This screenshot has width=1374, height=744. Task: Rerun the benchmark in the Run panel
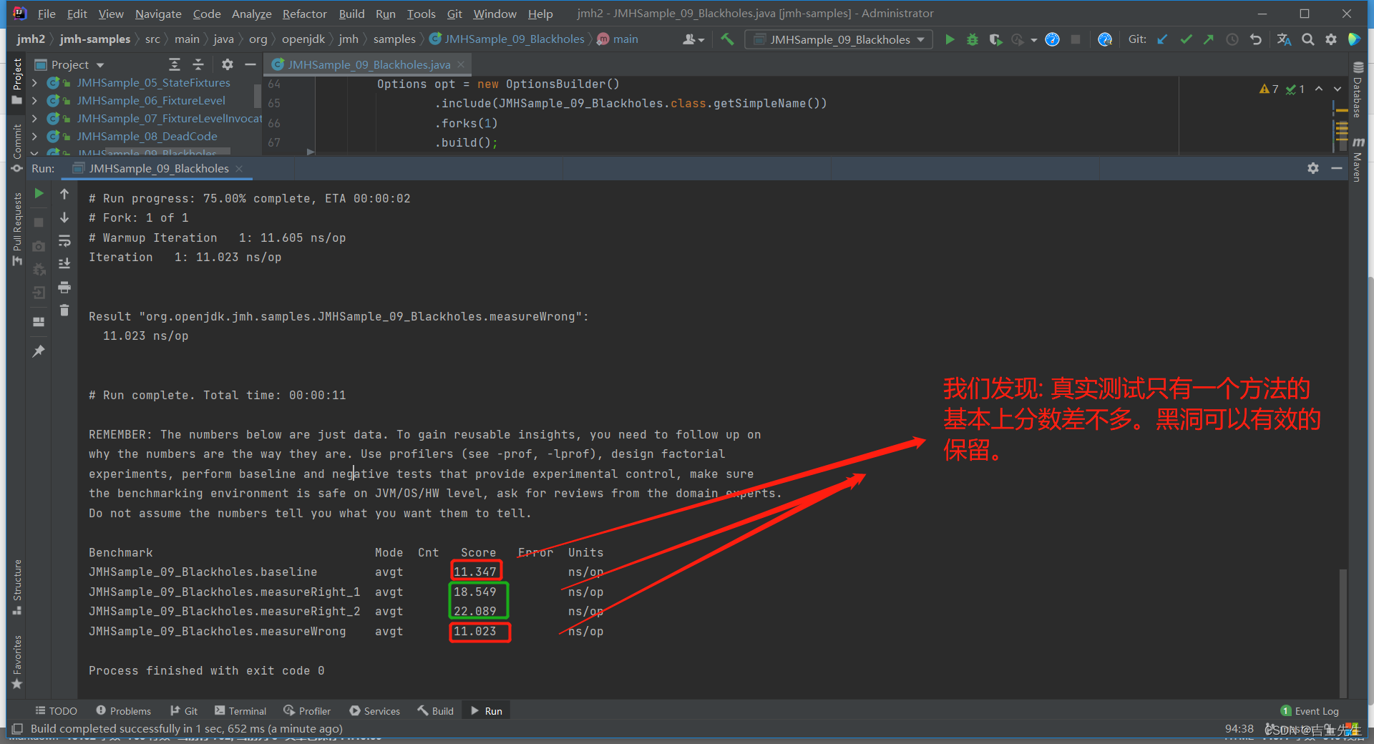point(39,193)
